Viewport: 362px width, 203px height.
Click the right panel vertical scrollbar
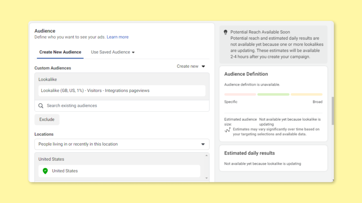(333, 111)
